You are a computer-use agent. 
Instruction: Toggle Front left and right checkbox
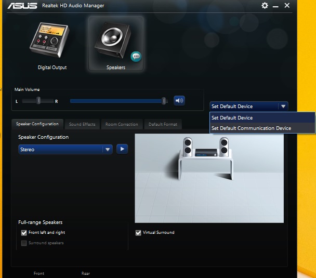point(24,233)
